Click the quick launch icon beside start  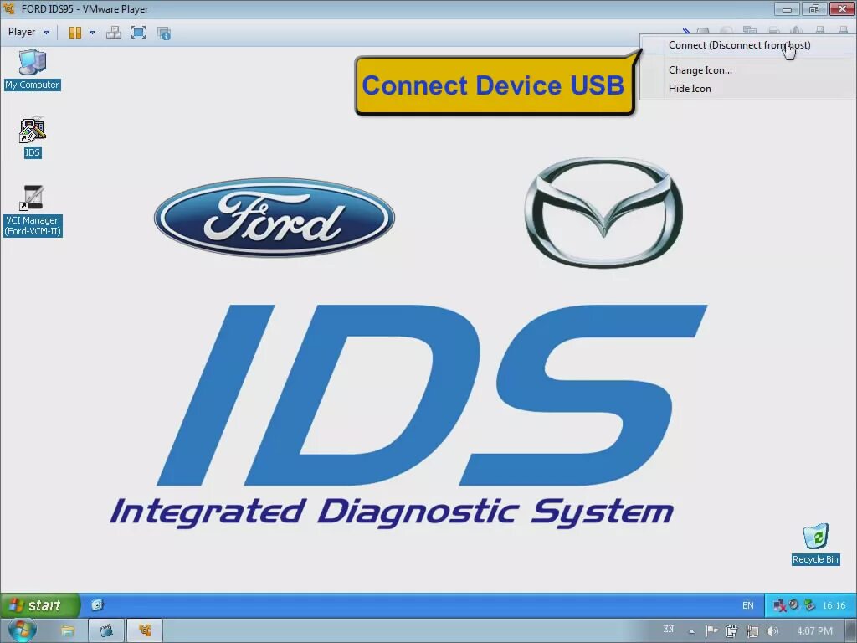click(97, 604)
